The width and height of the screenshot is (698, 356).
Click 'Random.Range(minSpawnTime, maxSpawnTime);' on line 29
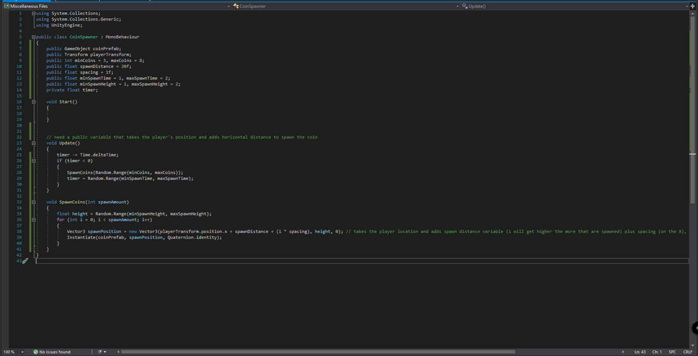coord(140,178)
